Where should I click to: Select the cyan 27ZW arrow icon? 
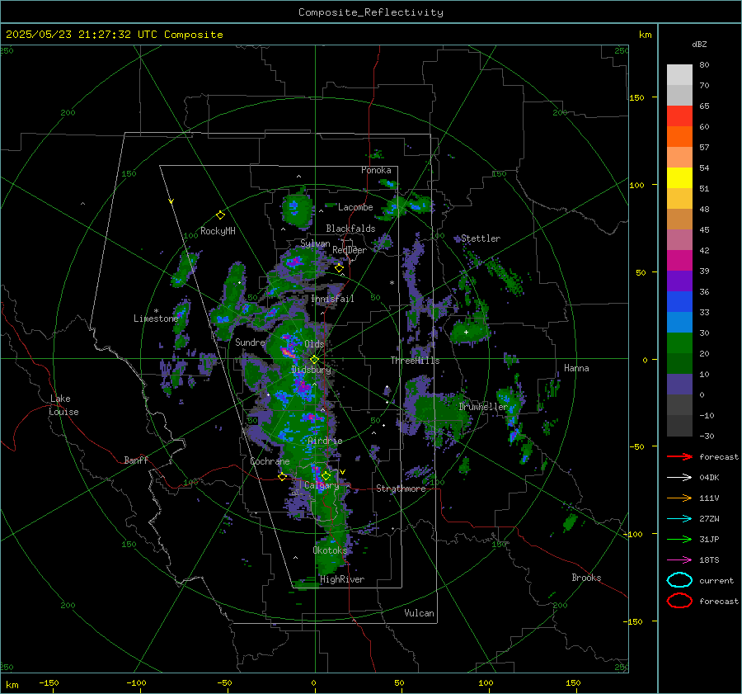[x=679, y=519]
